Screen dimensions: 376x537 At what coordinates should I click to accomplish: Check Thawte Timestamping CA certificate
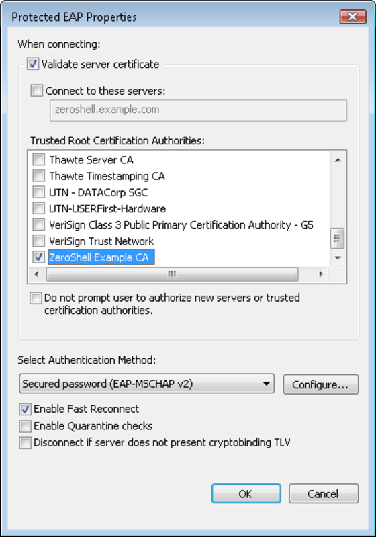coord(39,176)
